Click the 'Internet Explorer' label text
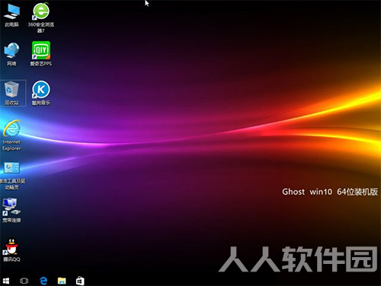Image resolution: width=381 pixels, height=286 pixels. click(11, 145)
